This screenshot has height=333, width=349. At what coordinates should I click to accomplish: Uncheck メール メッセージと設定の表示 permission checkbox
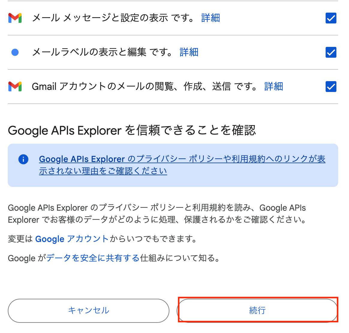coord(331,18)
